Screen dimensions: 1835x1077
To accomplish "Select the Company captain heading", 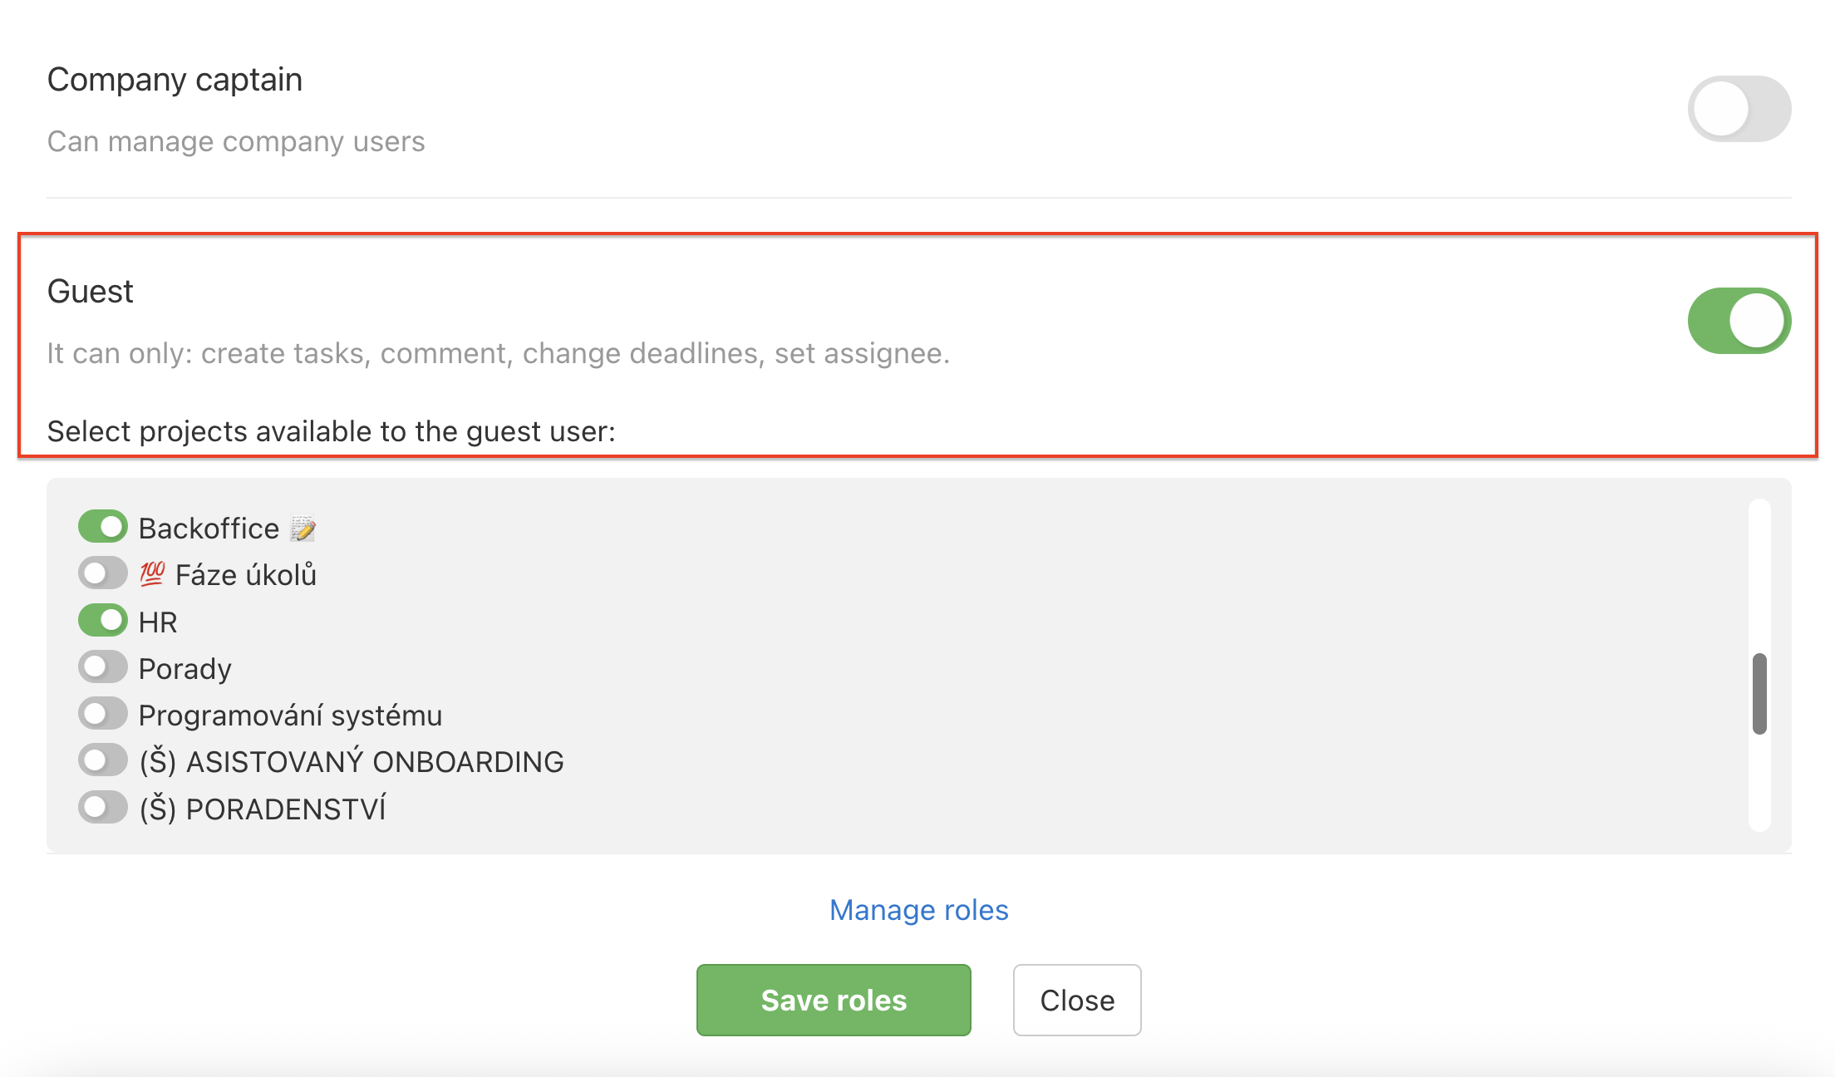I will point(175,80).
